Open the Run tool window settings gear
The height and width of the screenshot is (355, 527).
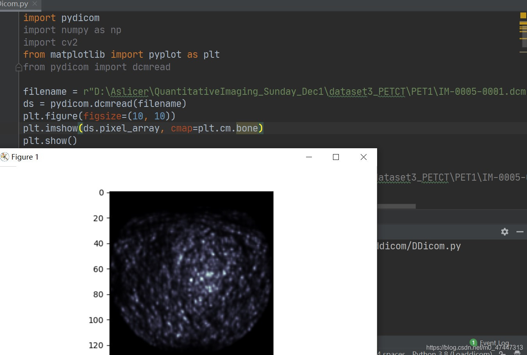pos(505,232)
